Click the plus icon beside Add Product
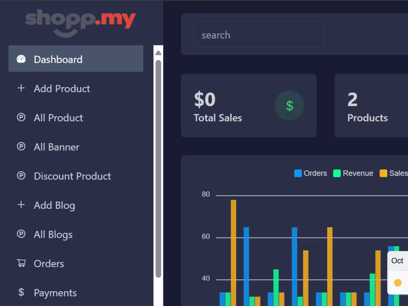The image size is (408, 306). (x=21, y=88)
